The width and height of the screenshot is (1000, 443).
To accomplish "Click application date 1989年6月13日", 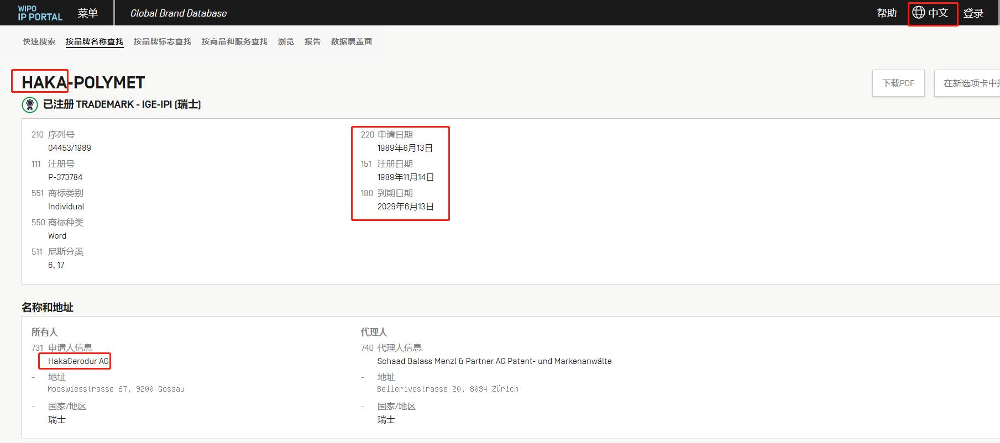I will [405, 148].
